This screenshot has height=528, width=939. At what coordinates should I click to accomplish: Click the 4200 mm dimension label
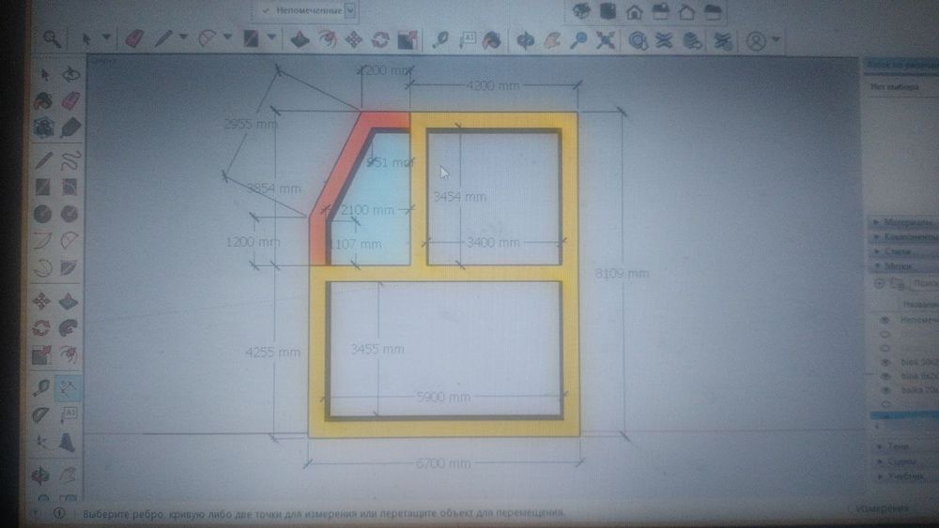493,85
